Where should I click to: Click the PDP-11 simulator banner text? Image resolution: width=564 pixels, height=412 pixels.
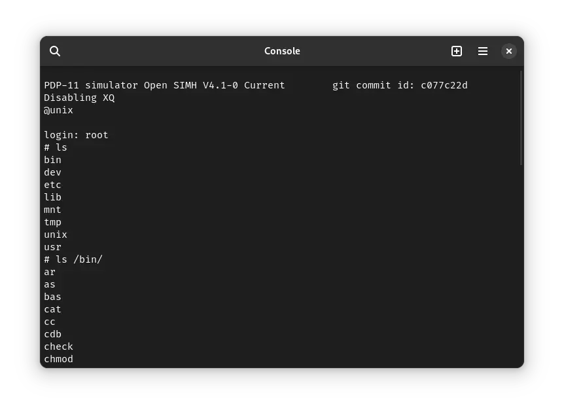[164, 85]
